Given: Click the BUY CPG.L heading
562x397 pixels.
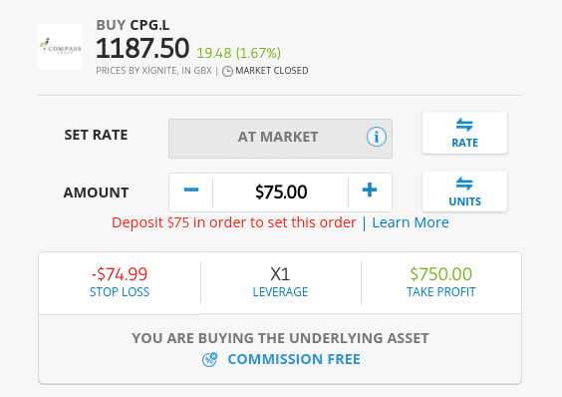Looking at the screenshot, I should 133,25.
